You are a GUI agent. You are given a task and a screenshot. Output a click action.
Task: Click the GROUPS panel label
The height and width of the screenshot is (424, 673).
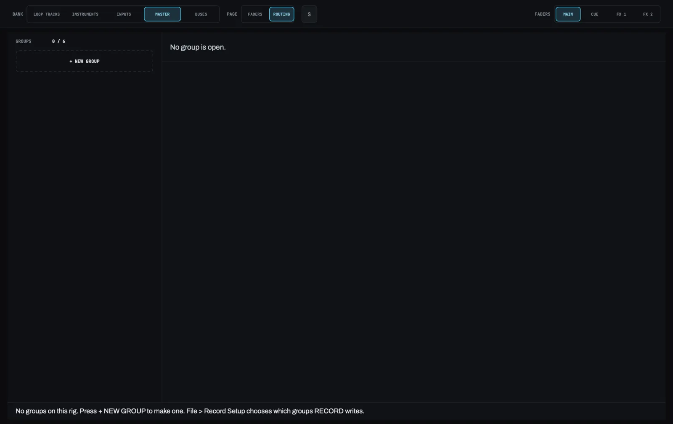tap(24, 41)
